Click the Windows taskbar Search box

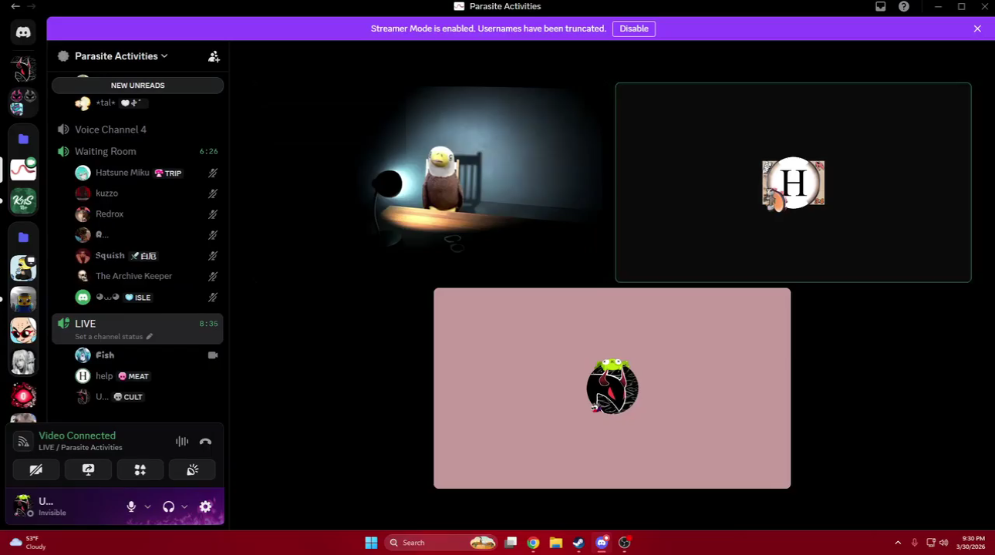[x=441, y=543]
